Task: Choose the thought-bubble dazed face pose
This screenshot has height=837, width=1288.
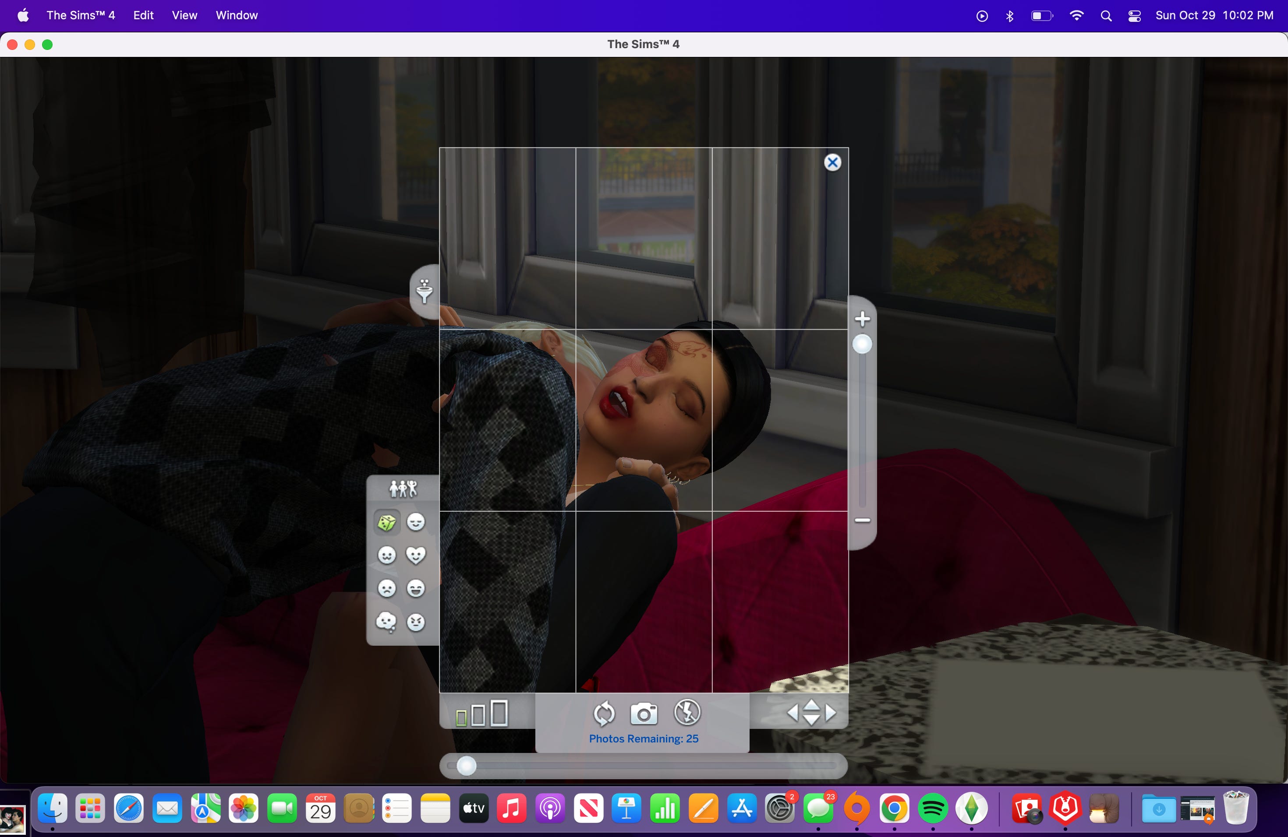Action: pyautogui.click(x=386, y=622)
